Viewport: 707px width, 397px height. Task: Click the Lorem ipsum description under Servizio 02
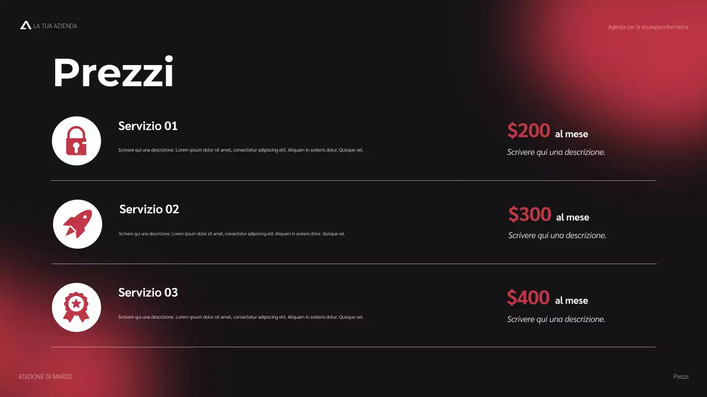coord(232,234)
